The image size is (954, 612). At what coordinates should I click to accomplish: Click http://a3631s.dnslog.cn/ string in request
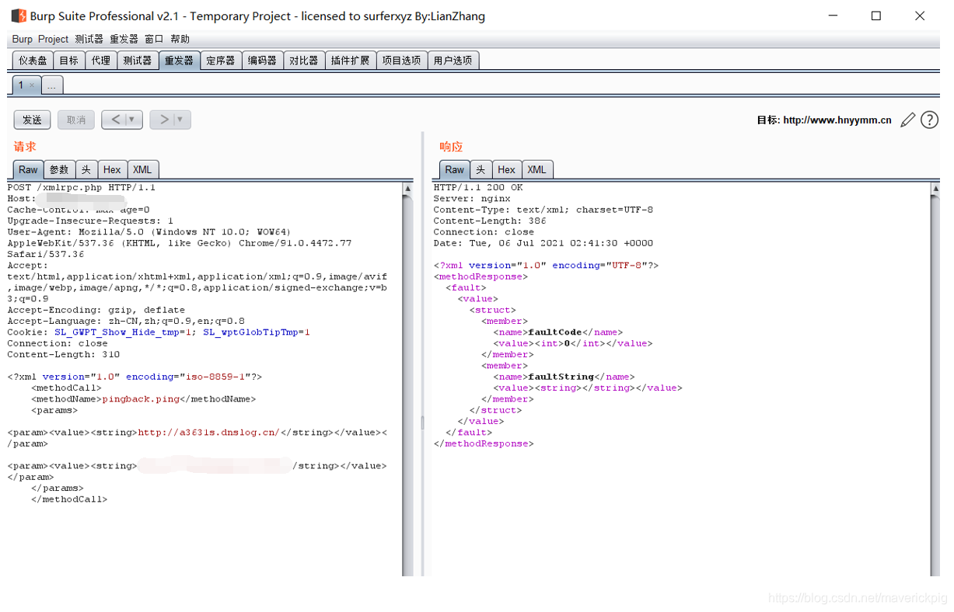(208, 432)
